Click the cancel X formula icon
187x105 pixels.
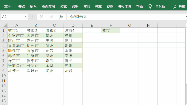tap(41, 17)
